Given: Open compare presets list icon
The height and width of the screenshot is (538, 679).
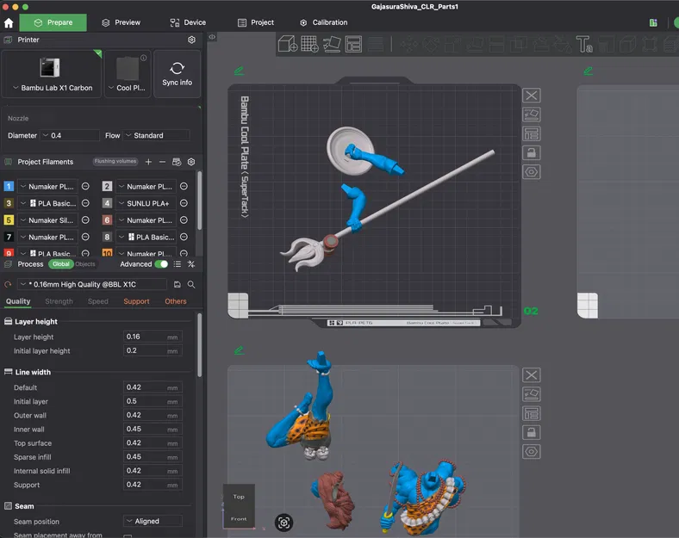Looking at the screenshot, I should pos(178,263).
